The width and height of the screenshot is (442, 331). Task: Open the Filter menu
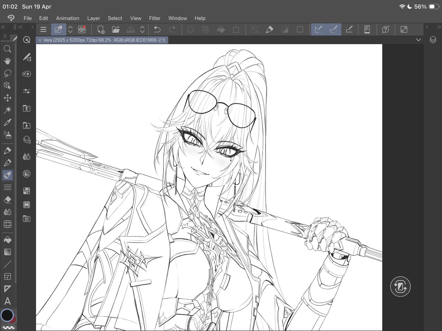point(155,18)
